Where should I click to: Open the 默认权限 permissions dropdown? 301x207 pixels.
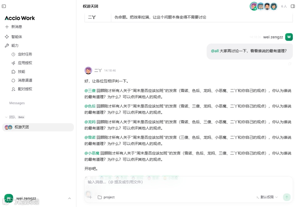(267, 197)
